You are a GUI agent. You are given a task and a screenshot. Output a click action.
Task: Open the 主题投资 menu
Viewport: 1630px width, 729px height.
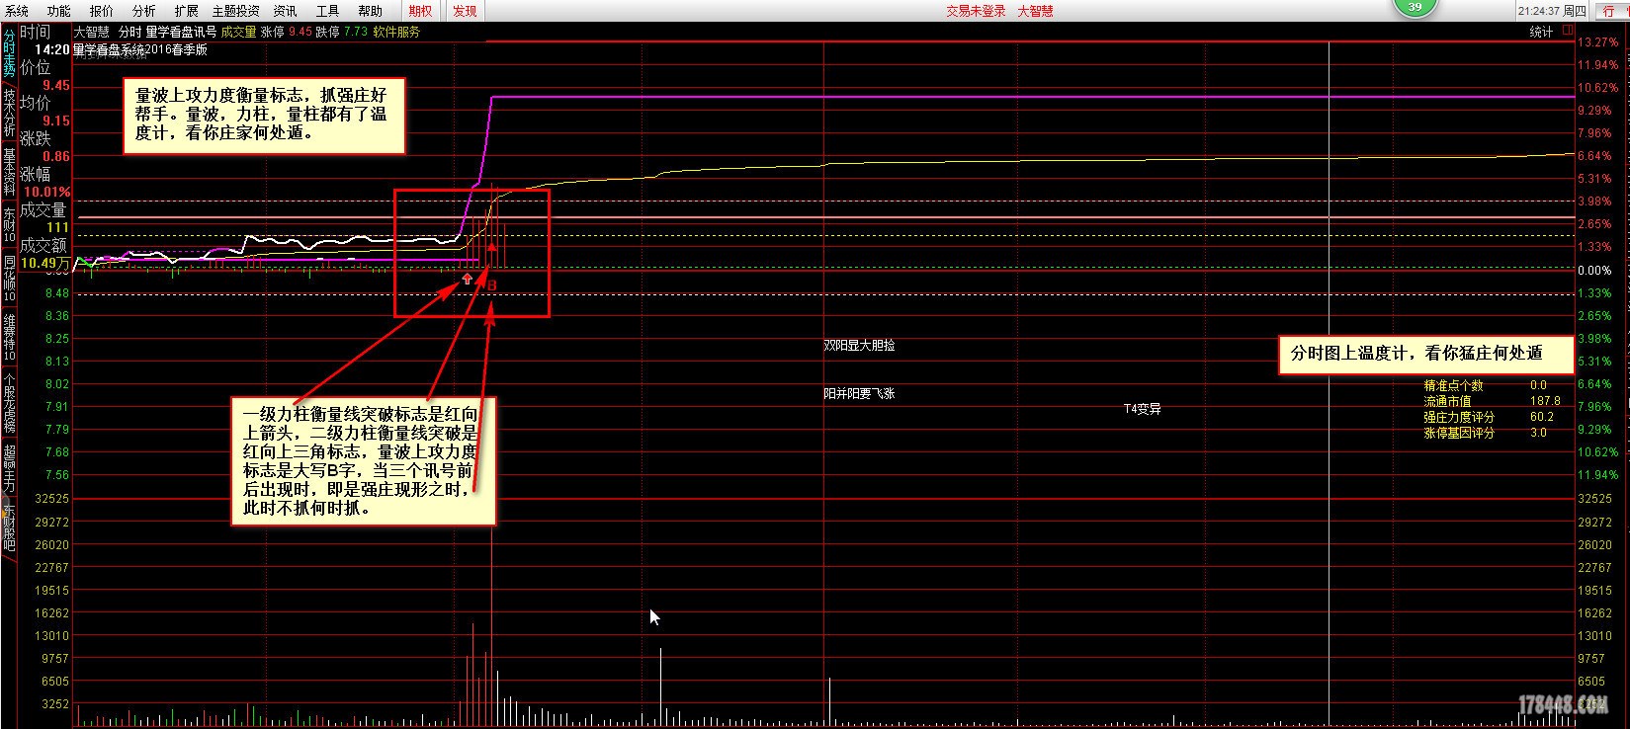pyautogui.click(x=236, y=11)
